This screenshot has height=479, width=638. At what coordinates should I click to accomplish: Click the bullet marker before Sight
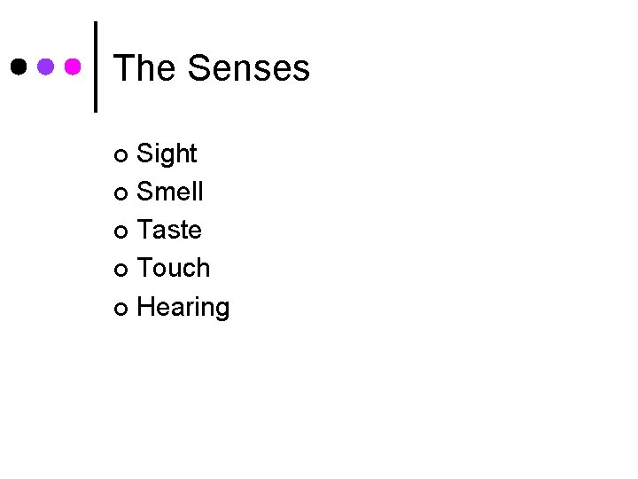pos(121,155)
